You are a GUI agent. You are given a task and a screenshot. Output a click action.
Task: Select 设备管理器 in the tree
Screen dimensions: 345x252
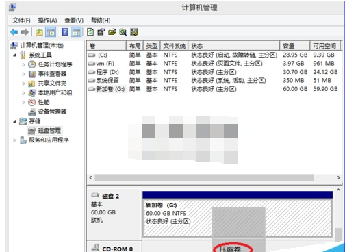(52, 112)
